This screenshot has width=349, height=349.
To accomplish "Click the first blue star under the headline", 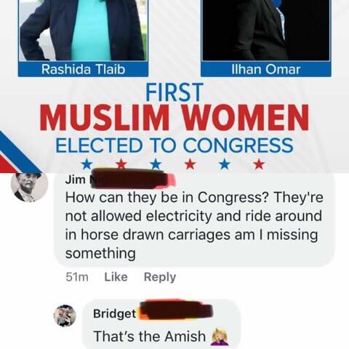I will 87,164.
